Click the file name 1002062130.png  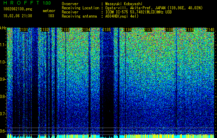coord(18,9)
